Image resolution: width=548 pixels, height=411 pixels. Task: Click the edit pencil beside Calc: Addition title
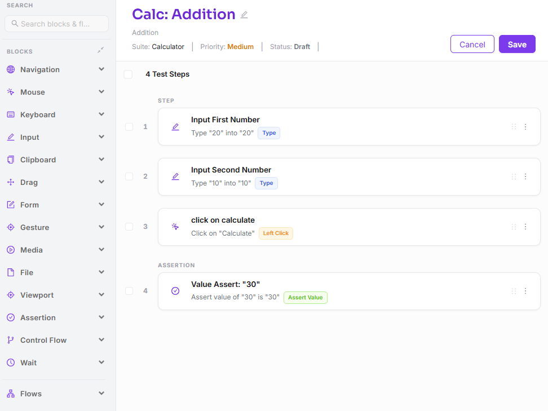[244, 15]
